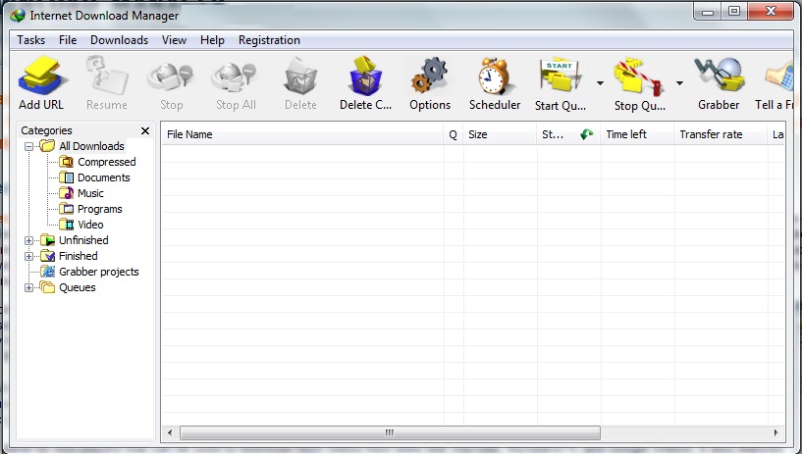This screenshot has height=454, width=802.
Task: Click the Add URL toolbar icon
Action: [41, 76]
